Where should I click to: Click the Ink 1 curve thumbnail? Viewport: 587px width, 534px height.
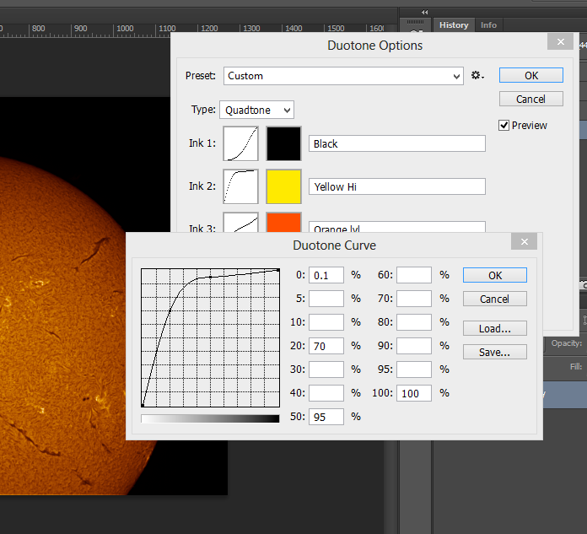(x=241, y=144)
